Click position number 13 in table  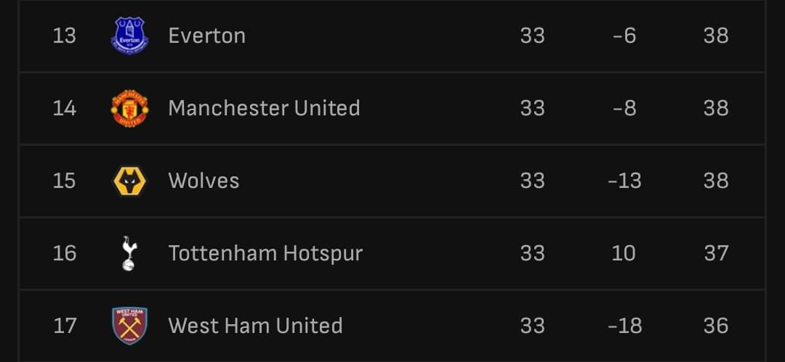pyautogui.click(x=64, y=36)
